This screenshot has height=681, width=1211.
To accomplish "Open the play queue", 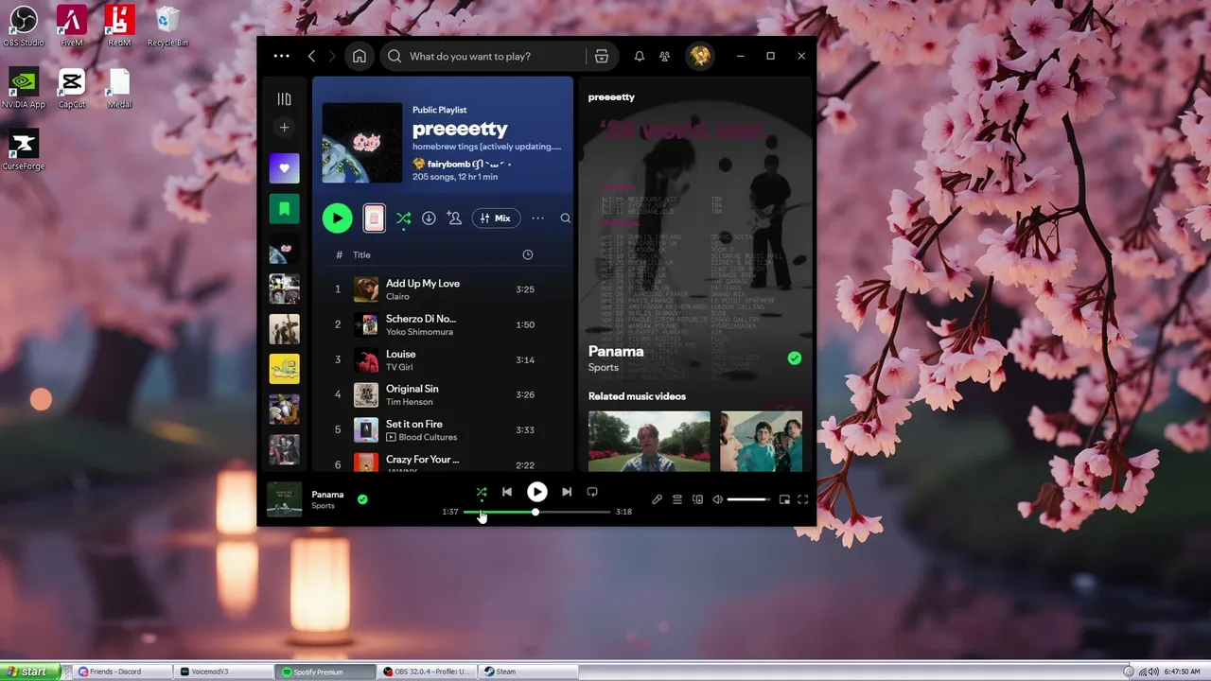I will pos(677,499).
